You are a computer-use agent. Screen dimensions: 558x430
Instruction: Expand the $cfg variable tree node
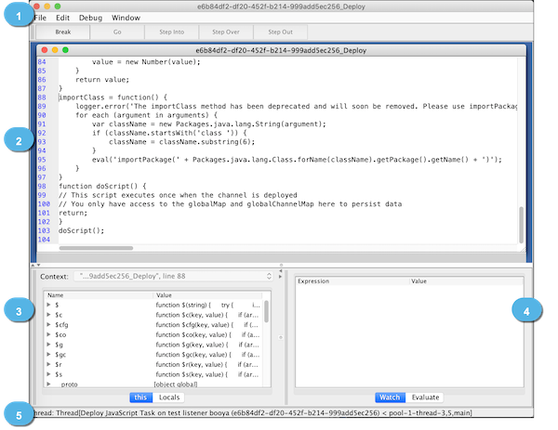[48, 327]
